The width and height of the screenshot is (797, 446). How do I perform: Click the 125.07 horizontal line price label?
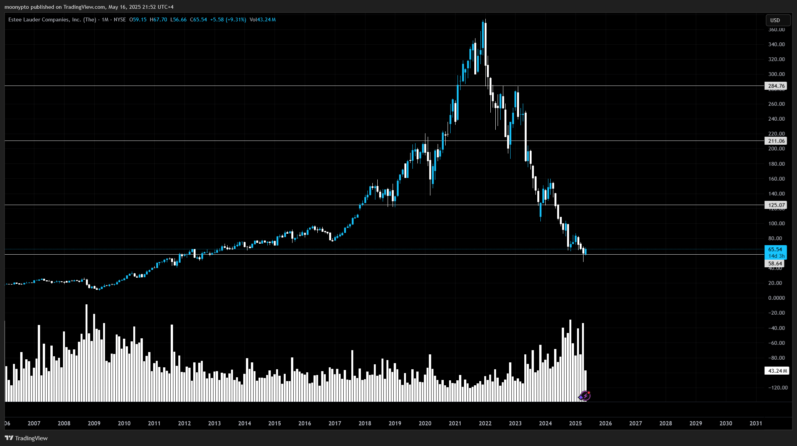pyautogui.click(x=776, y=205)
